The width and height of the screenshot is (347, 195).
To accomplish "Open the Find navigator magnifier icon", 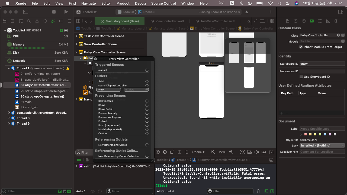I will click(x=29, y=21).
